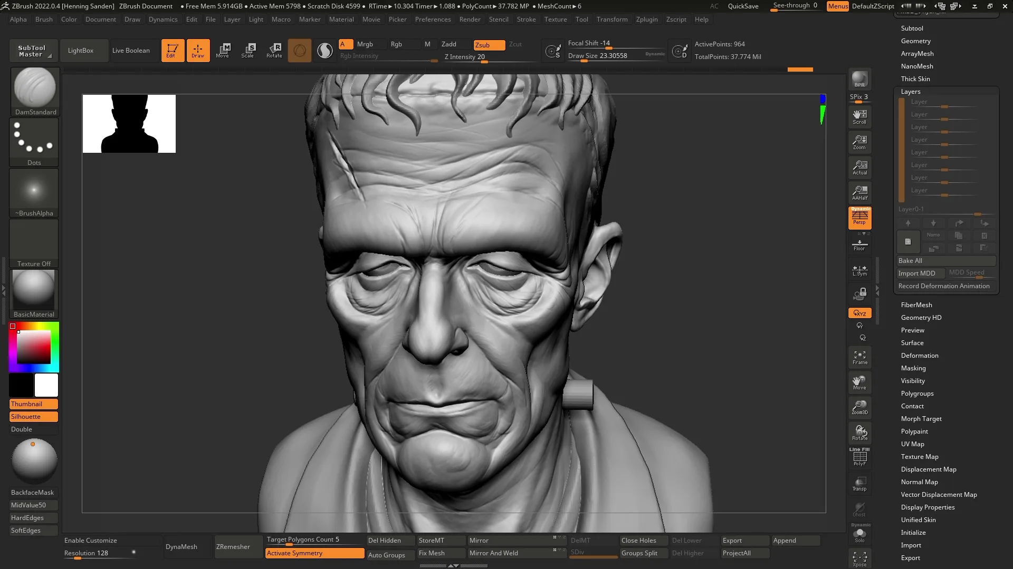Toggle Activate Symmetry on/off
Viewport: 1013px width, 569px height.
tap(314, 553)
